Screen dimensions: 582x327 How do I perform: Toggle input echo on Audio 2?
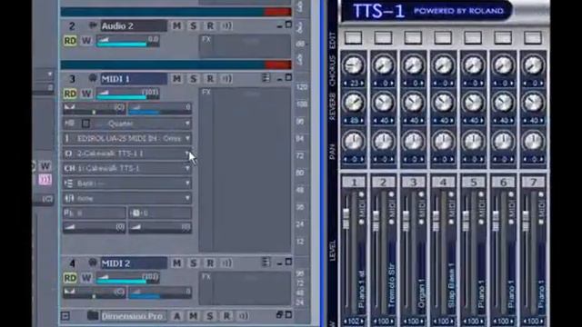coord(226,26)
